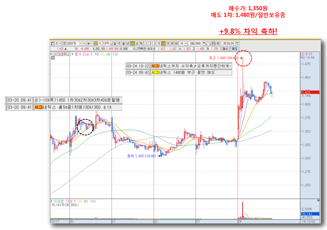327x230 pixels.
Task: Click the red 매수 buy button
Action: pos(225,49)
